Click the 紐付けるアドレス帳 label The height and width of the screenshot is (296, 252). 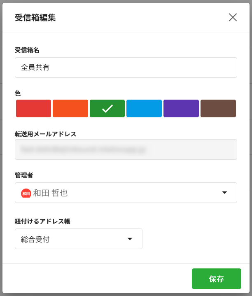[x=42, y=221]
